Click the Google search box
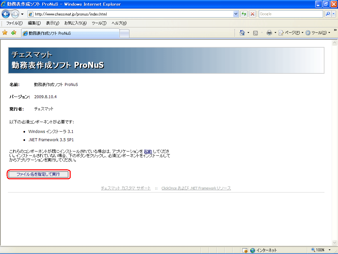This screenshot has width=338, height=254. tap(290, 14)
